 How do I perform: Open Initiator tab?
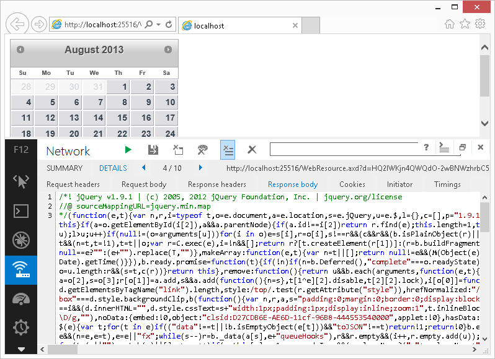[399, 184]
